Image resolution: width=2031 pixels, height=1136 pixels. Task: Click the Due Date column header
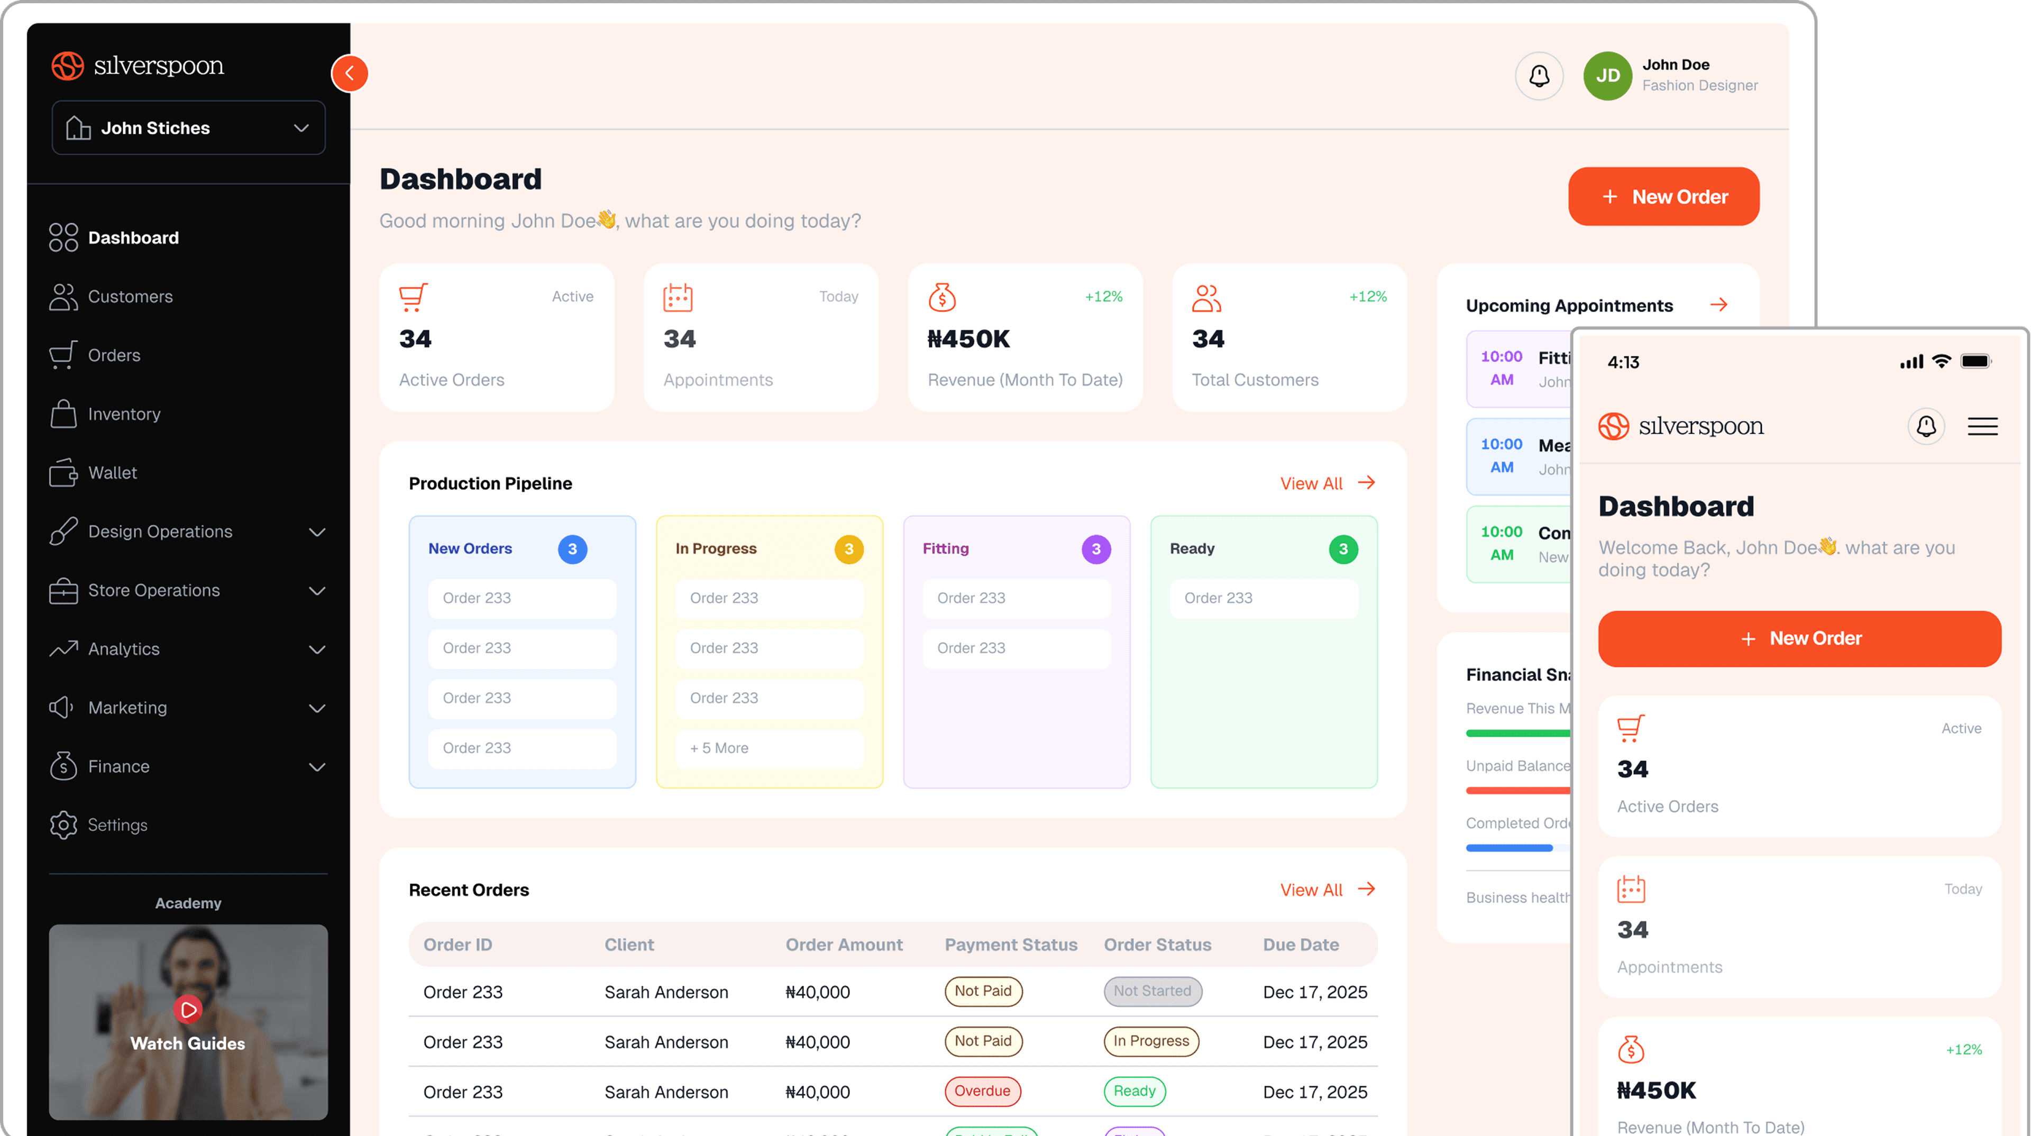click(1301, 945)
